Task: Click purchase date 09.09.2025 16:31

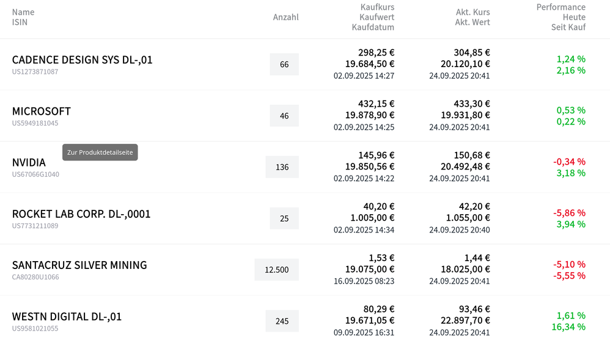Action: pos(364,333)
